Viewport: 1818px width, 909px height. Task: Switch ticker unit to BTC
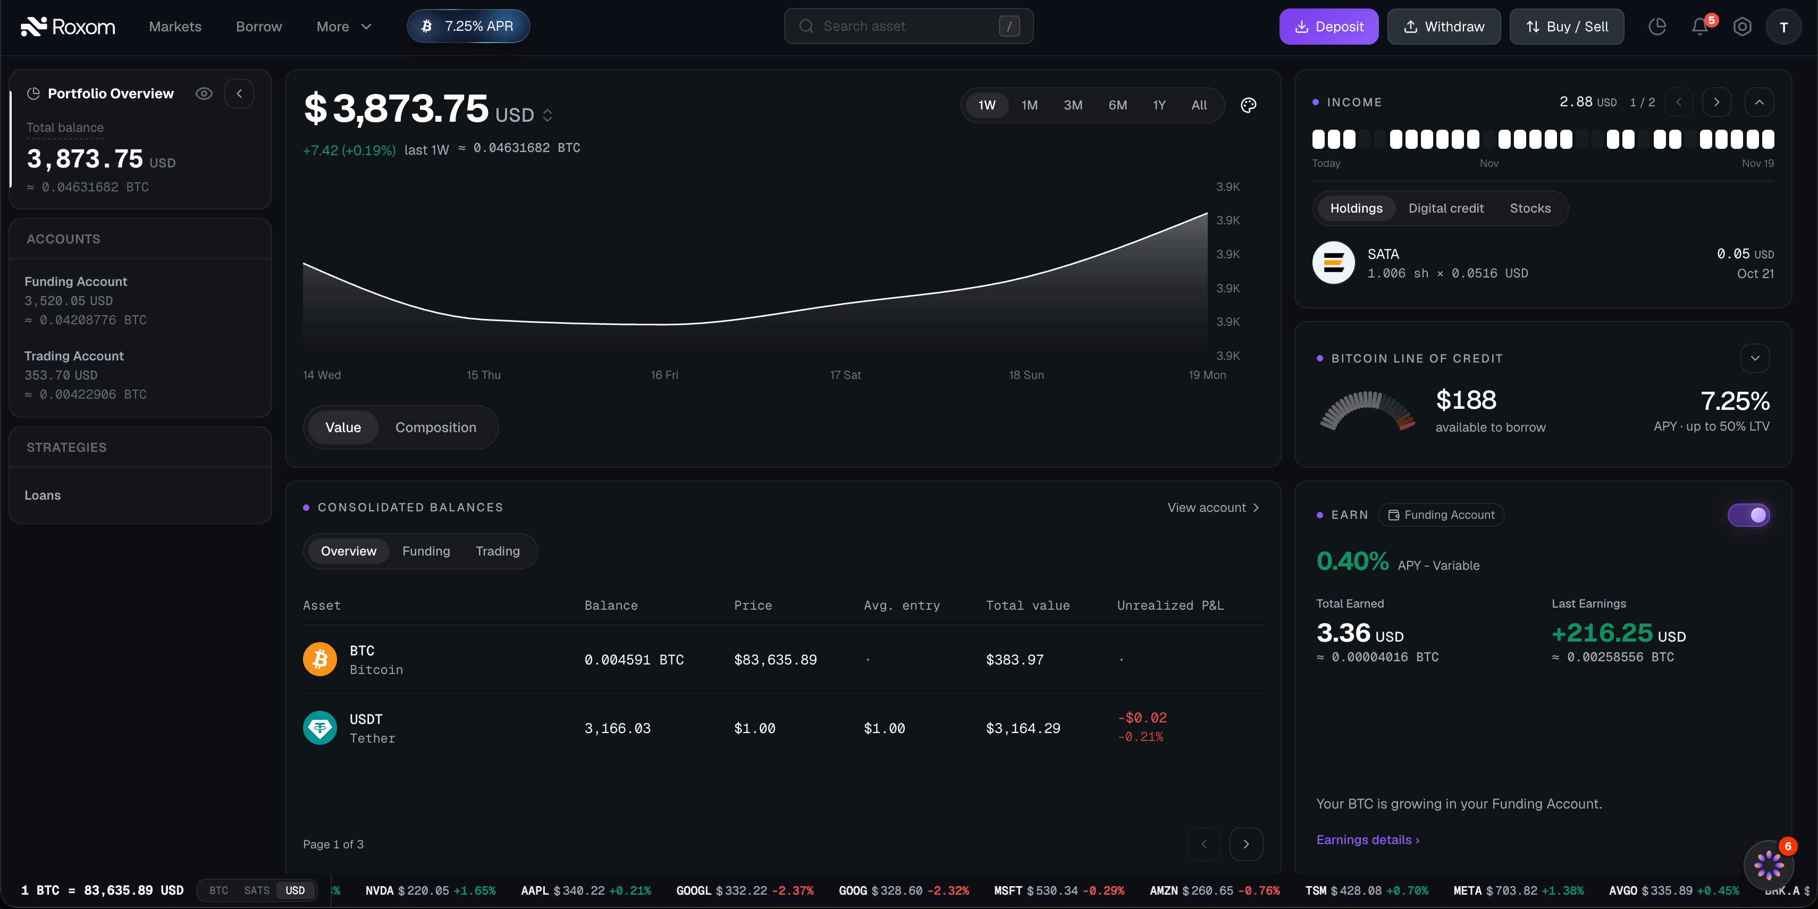point(219,890)
